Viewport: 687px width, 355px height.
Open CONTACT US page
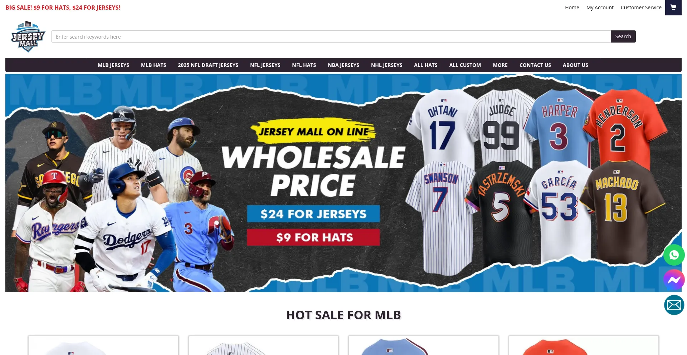[x=535, y=65]
